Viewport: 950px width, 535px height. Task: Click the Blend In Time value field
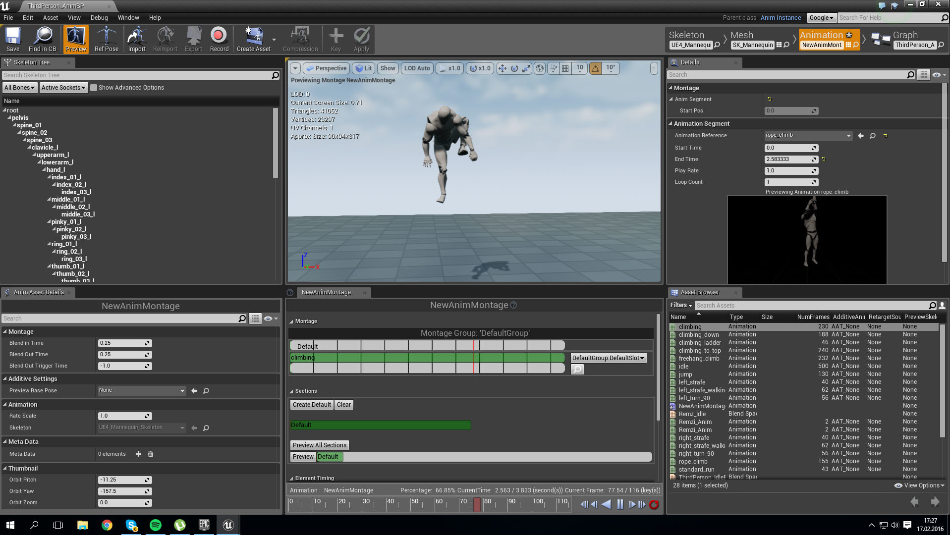[x=125, y=343]
